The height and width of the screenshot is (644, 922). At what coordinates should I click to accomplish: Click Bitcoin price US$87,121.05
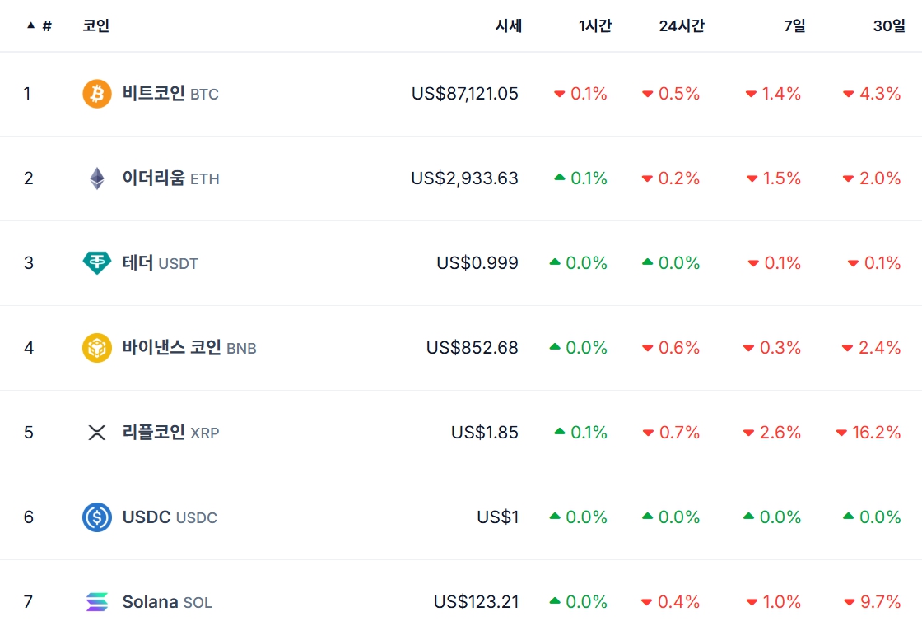[465, 94]
